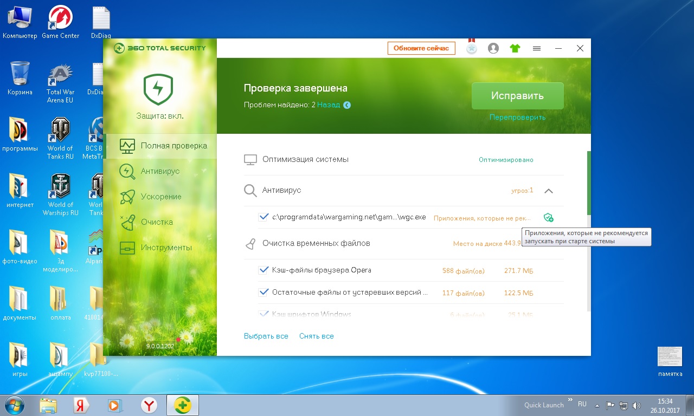Click the back arrow icon next to Назад
The width and height of the screenshot is (694, 416).
(347, 105)
